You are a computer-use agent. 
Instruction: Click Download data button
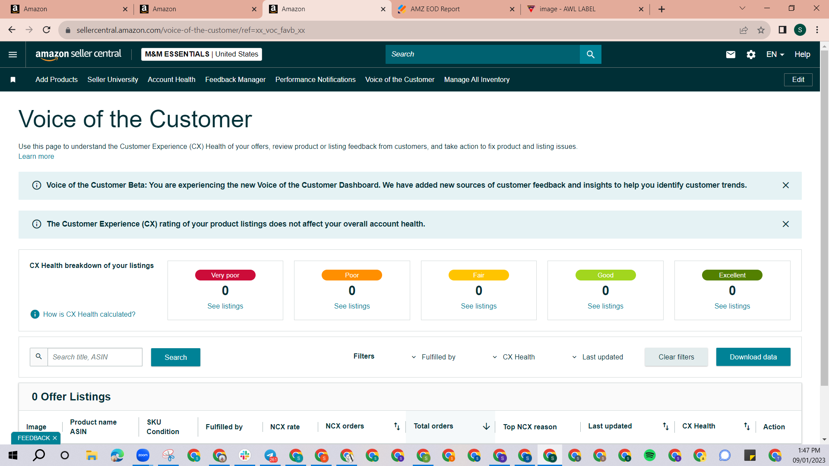tap(753, 357)
